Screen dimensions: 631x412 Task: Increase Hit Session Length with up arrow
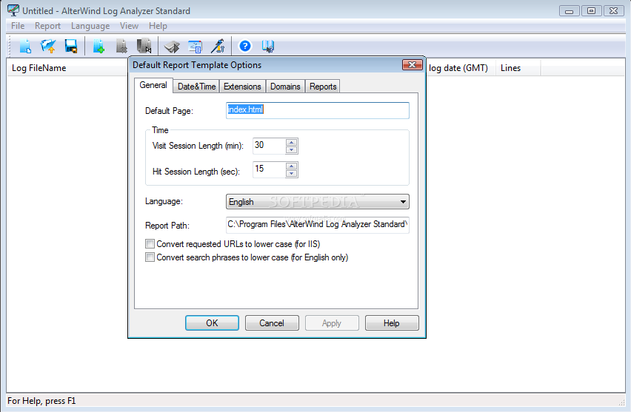pos(291,166)
